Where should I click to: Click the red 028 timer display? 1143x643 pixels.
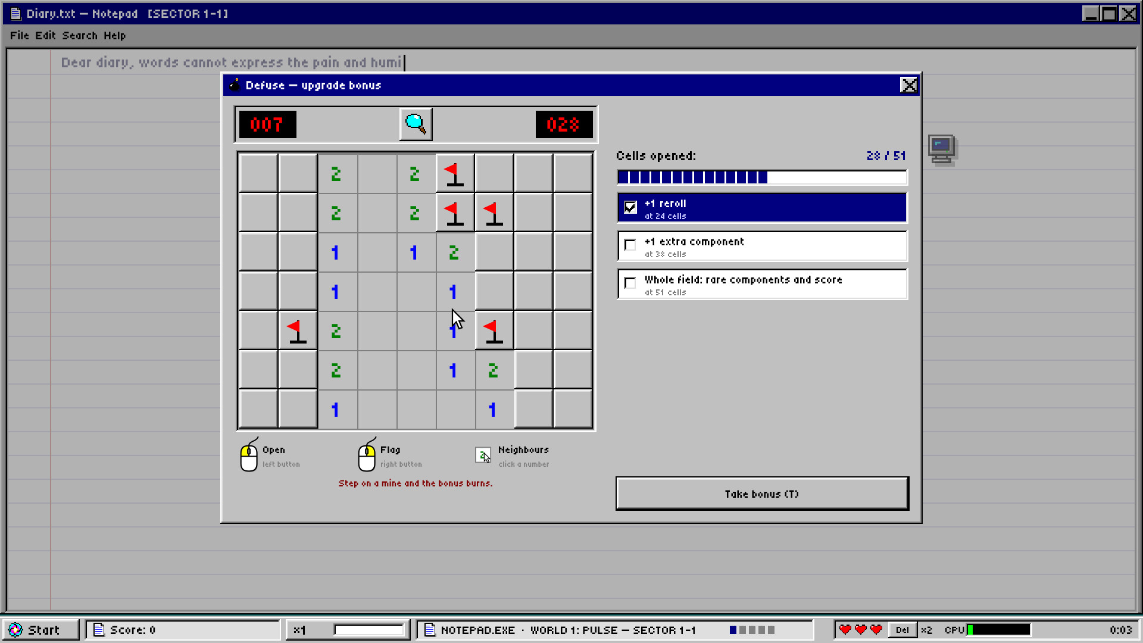tap(564, 124)
